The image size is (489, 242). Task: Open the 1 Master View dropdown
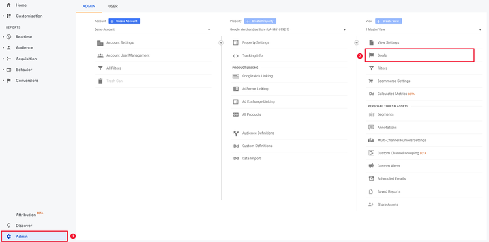click(424, 29)
